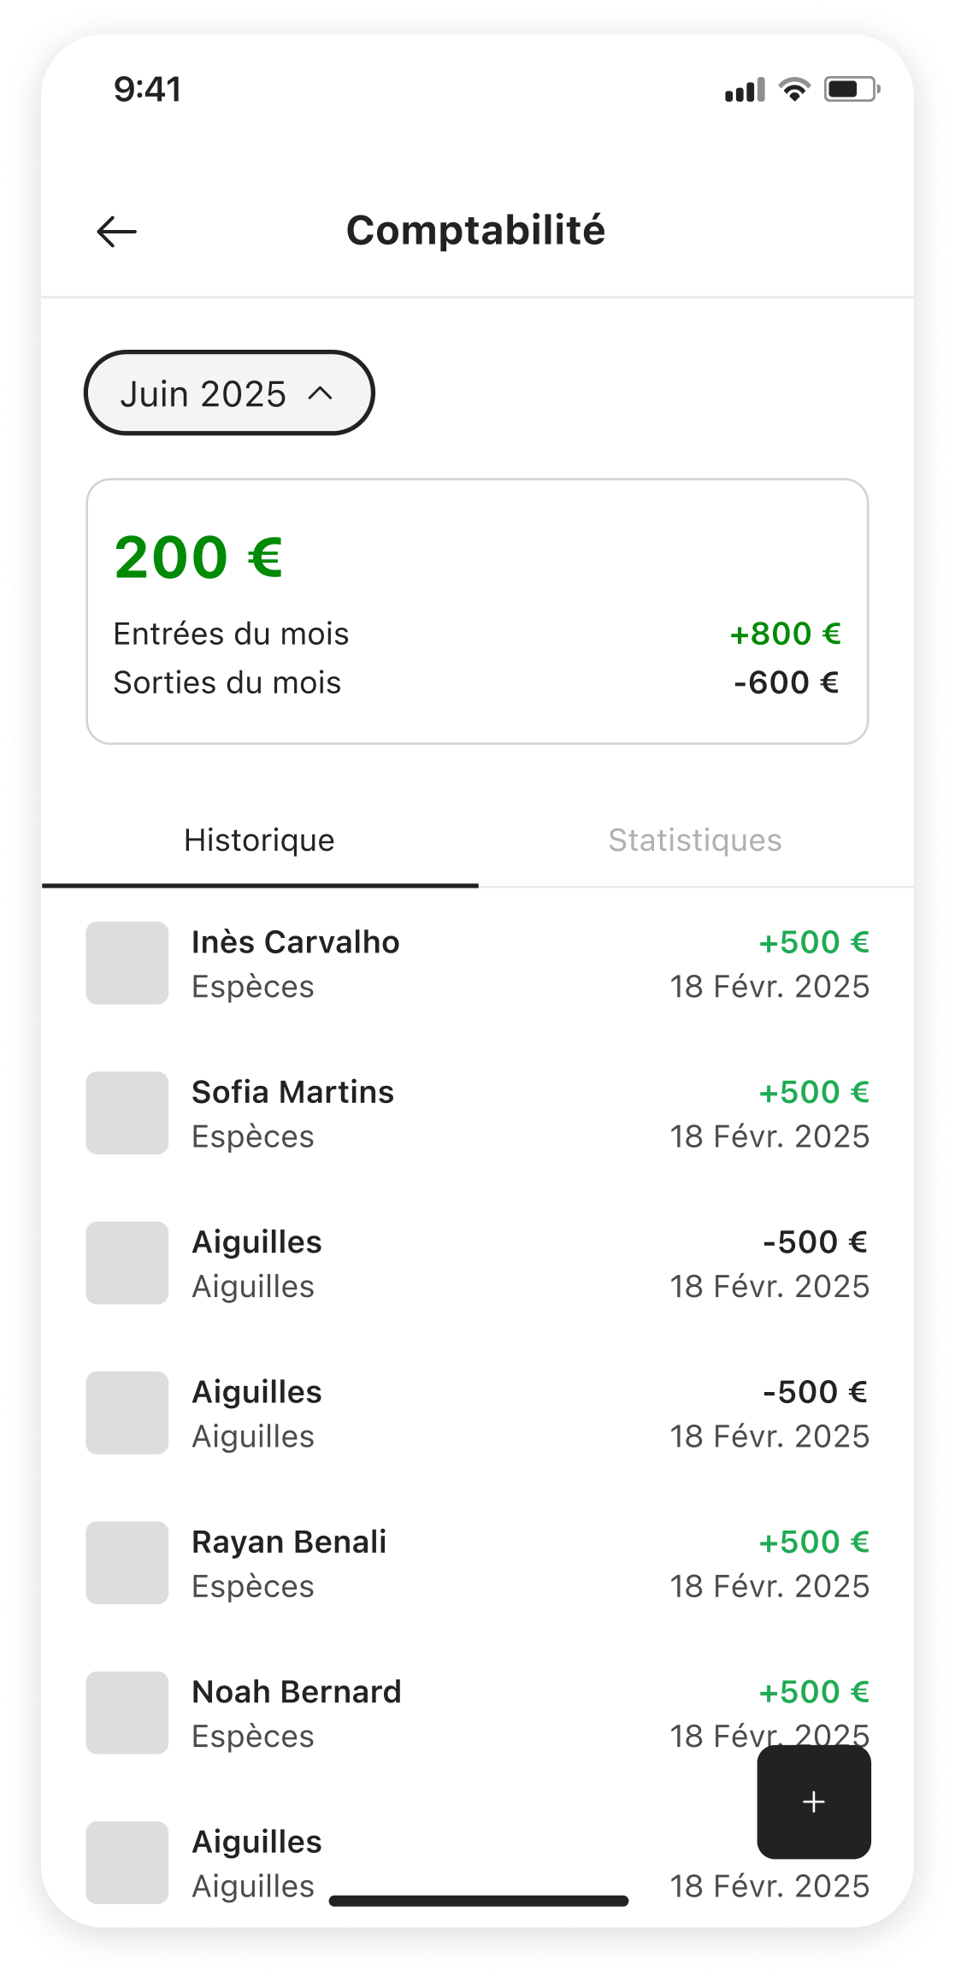
Task: Select the Historique tab
Action: [x=259, y=841]
